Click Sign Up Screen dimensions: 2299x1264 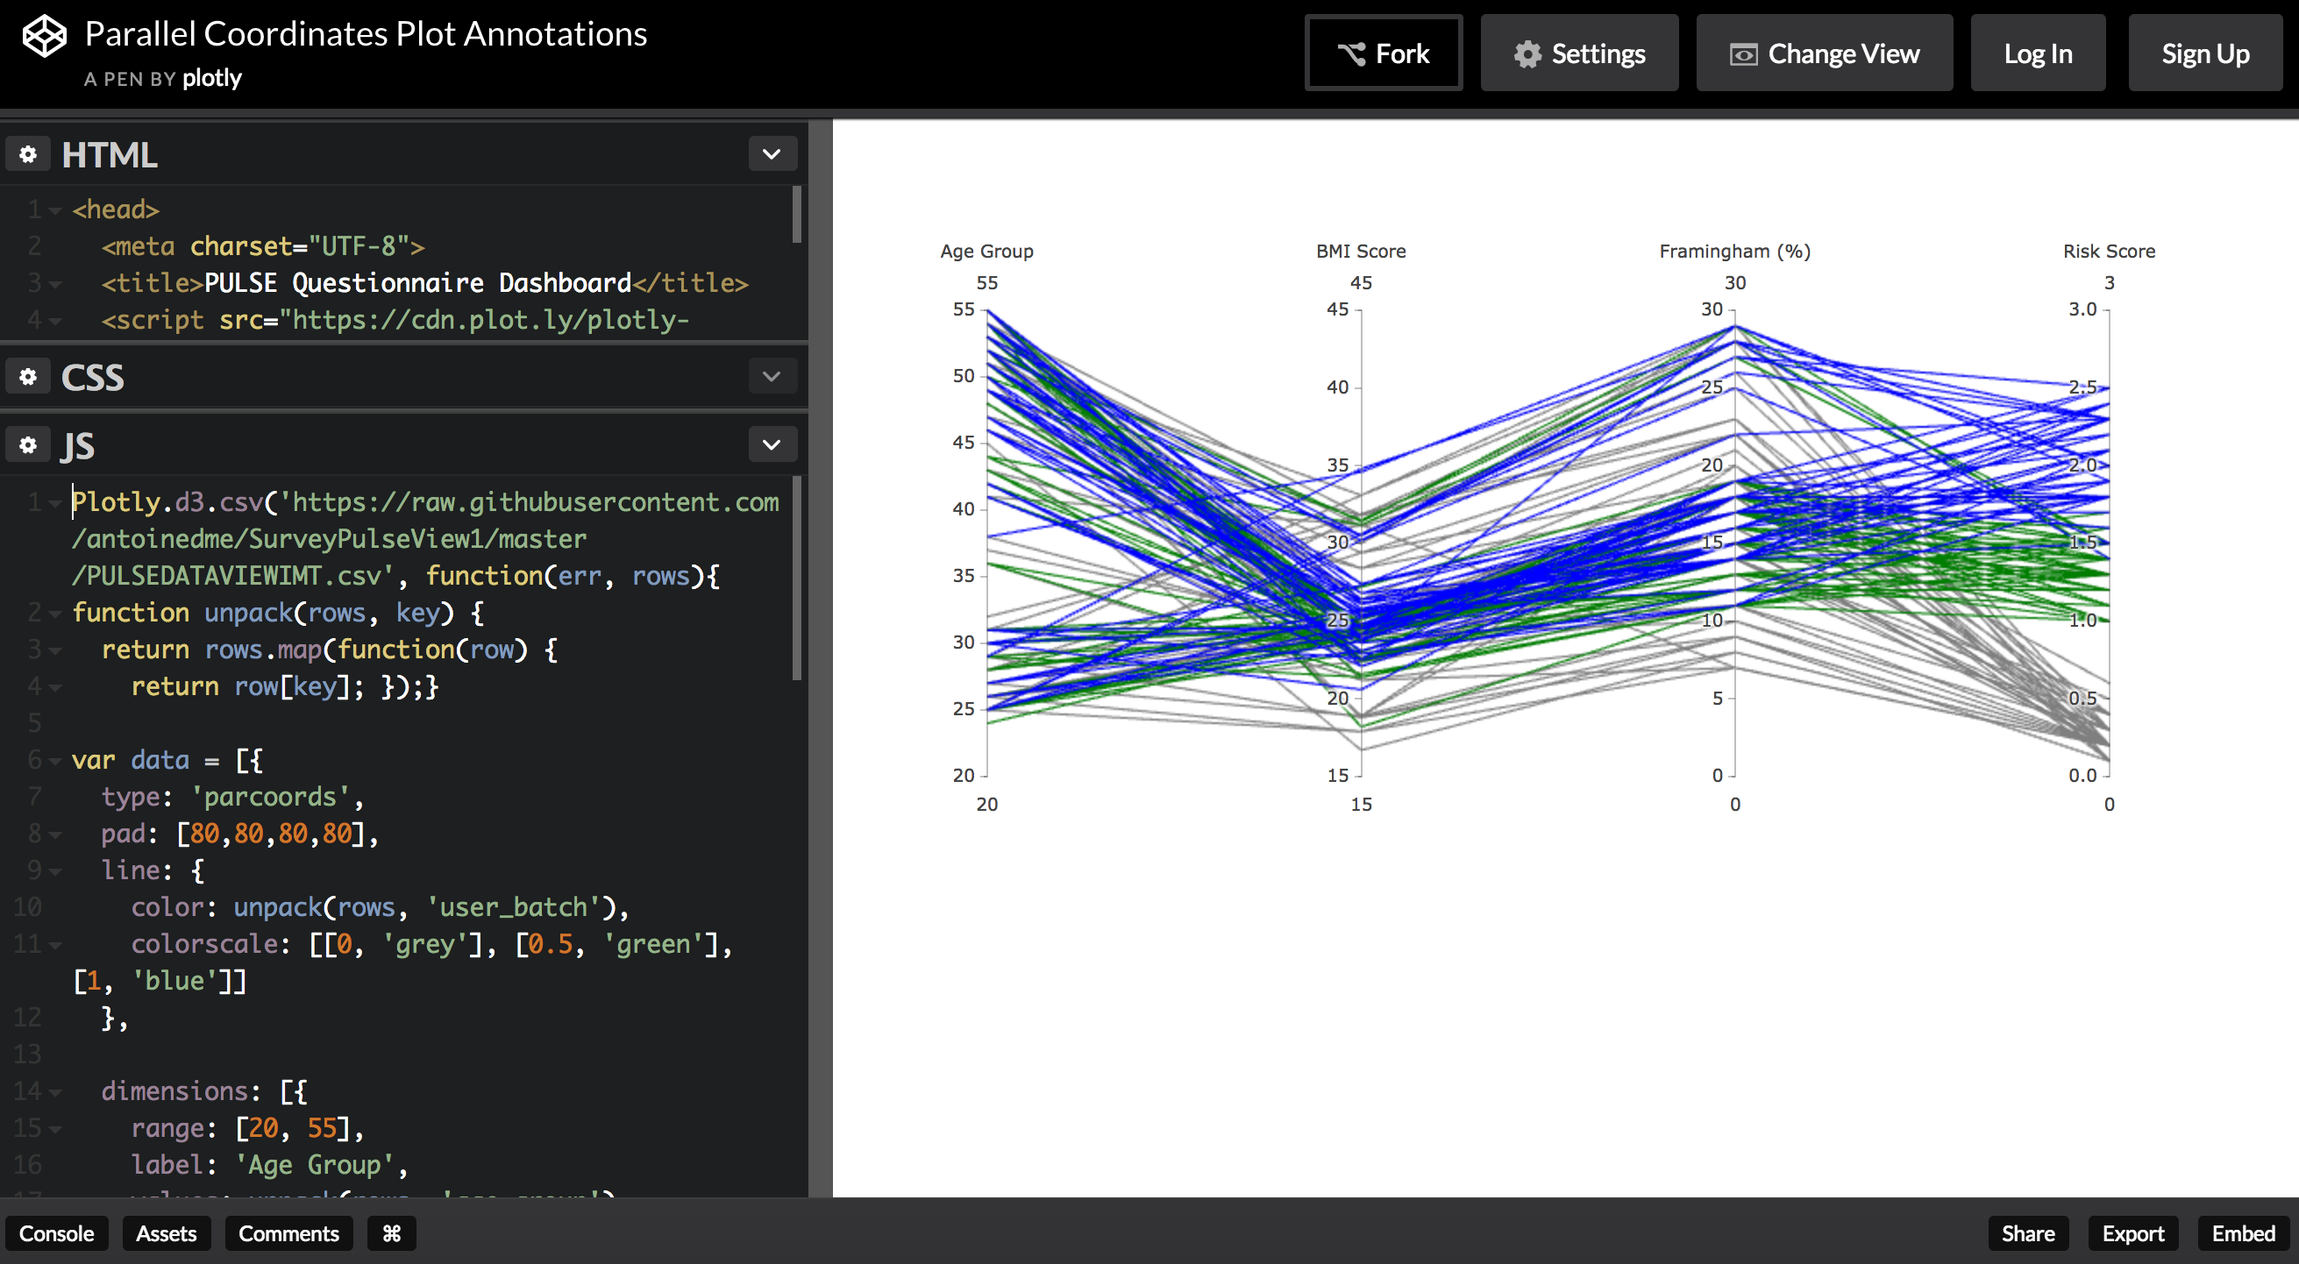pyautogui.click(x=2205, y=53)
